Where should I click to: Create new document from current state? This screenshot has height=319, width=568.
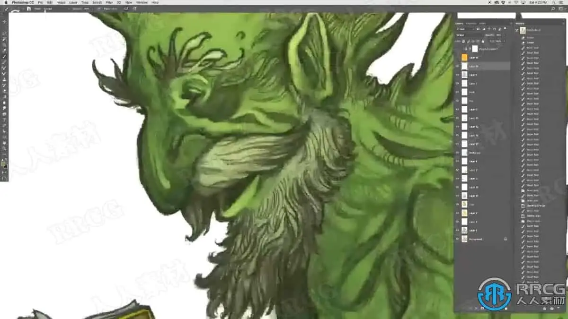(544, 309)
